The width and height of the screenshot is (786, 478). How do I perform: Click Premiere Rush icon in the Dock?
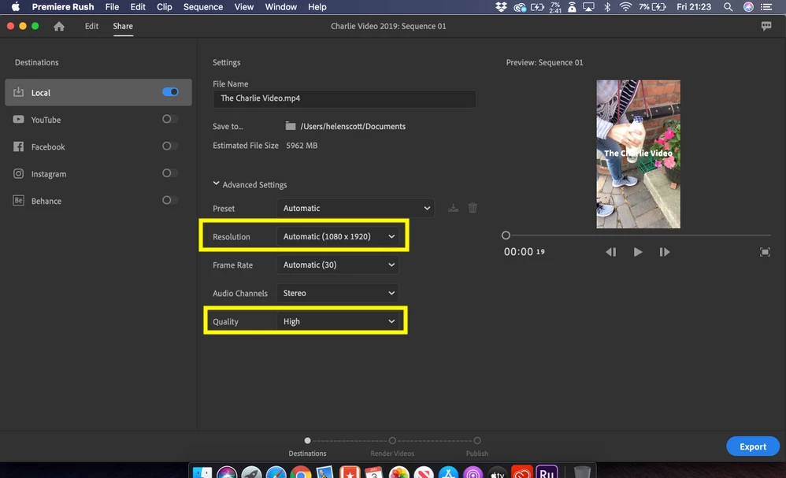click(x=547, y=472)
